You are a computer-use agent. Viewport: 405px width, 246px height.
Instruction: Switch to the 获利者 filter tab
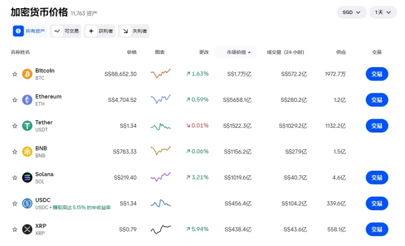click(100, 31)
